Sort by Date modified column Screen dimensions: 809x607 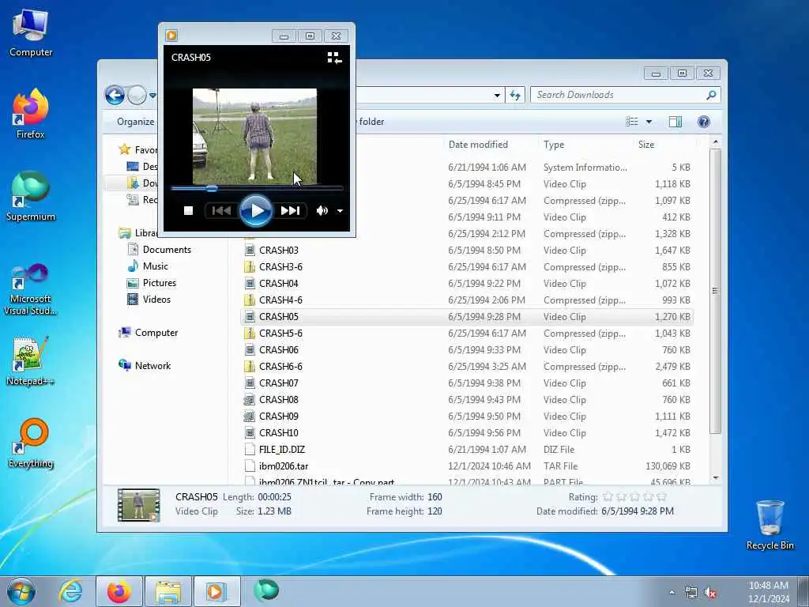[x=478, y=145]
